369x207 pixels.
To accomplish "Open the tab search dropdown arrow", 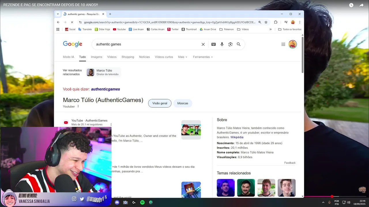I will point(58,14).
